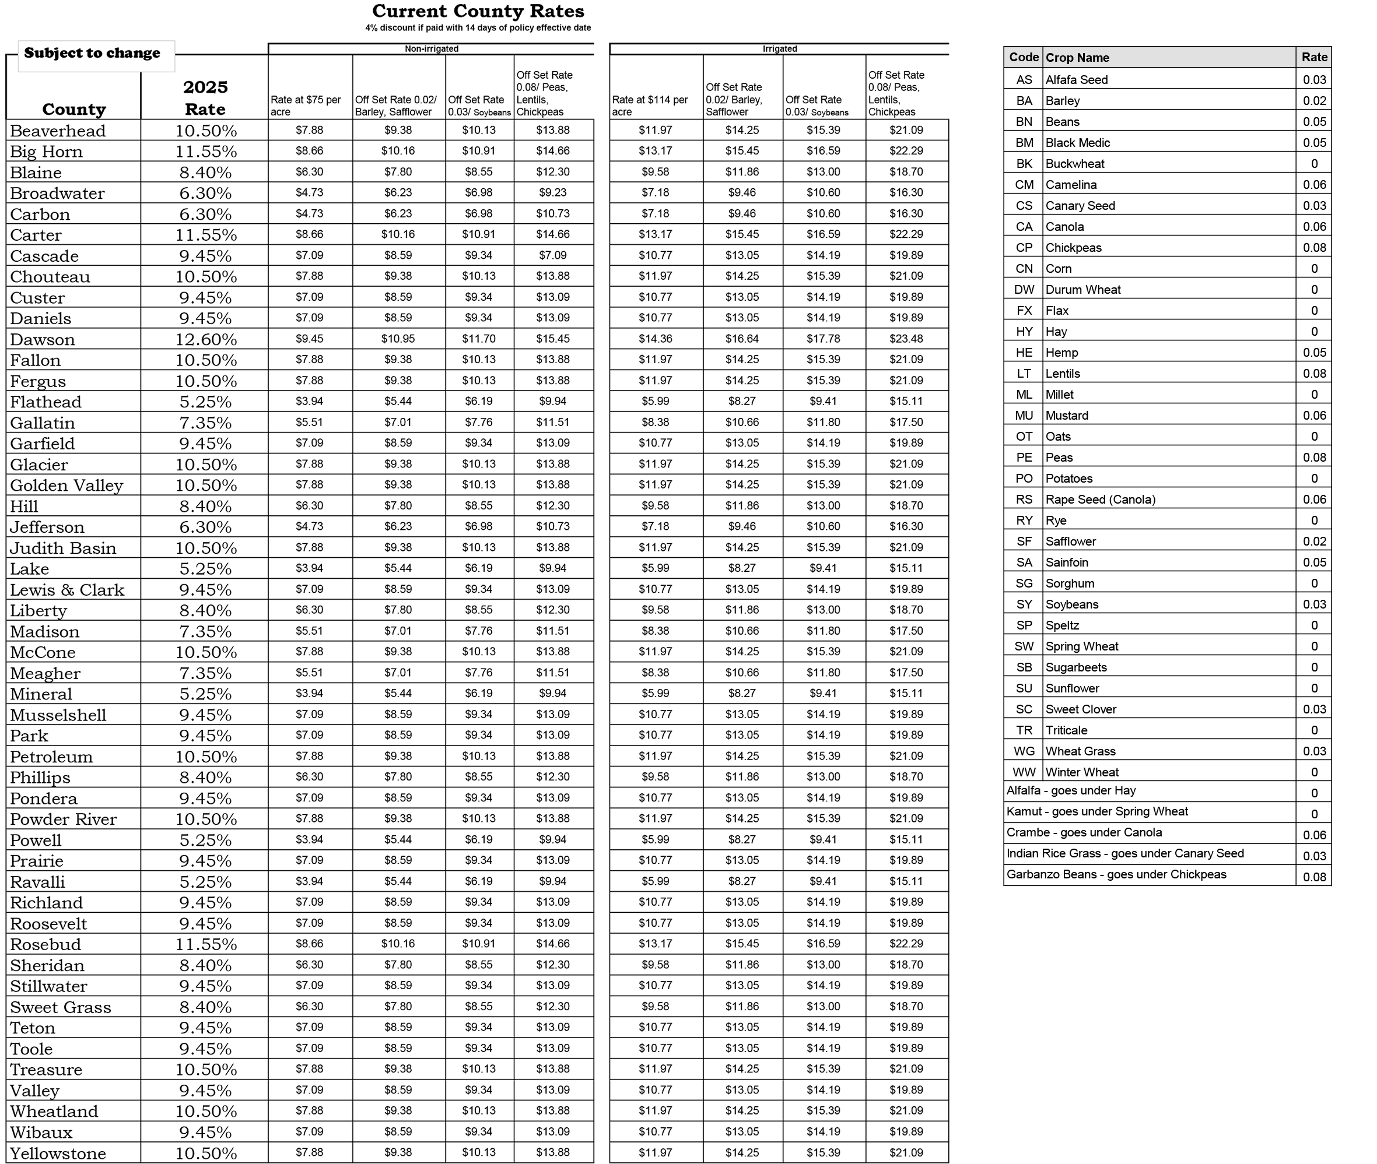Select Garbanzo Beans goes under Chickpeas row
The height and width of the screenshot is (1164, 1377).
click(x=1116, y=875)
